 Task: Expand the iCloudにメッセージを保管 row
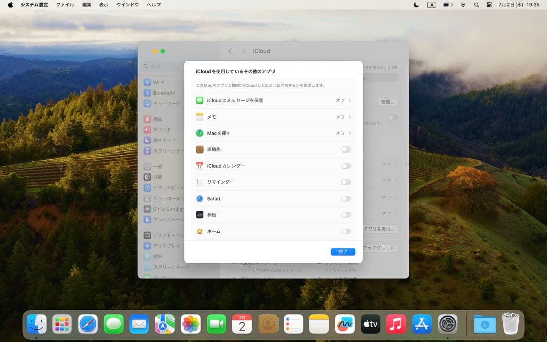click(x=350, y=101)
